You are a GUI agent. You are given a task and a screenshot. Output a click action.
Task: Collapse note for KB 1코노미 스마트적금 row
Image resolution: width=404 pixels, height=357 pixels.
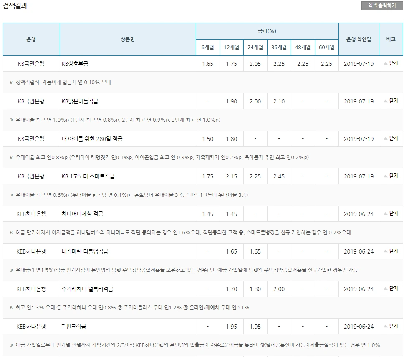391,176
